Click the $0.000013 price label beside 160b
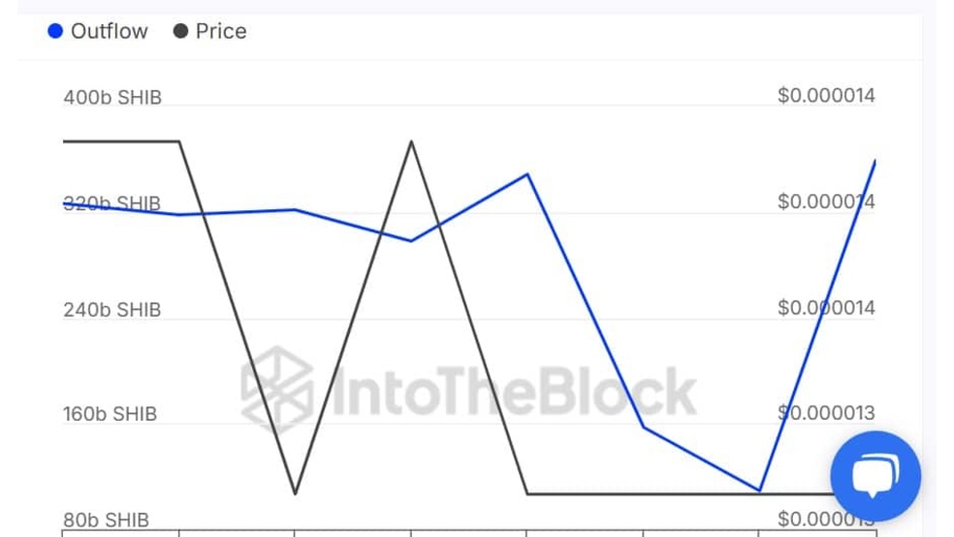The height and width of the screenshot is (537, 954). click(826, 414)
